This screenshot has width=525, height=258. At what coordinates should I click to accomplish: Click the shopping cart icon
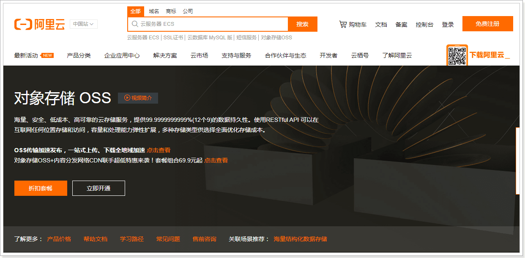pos(343,25)
